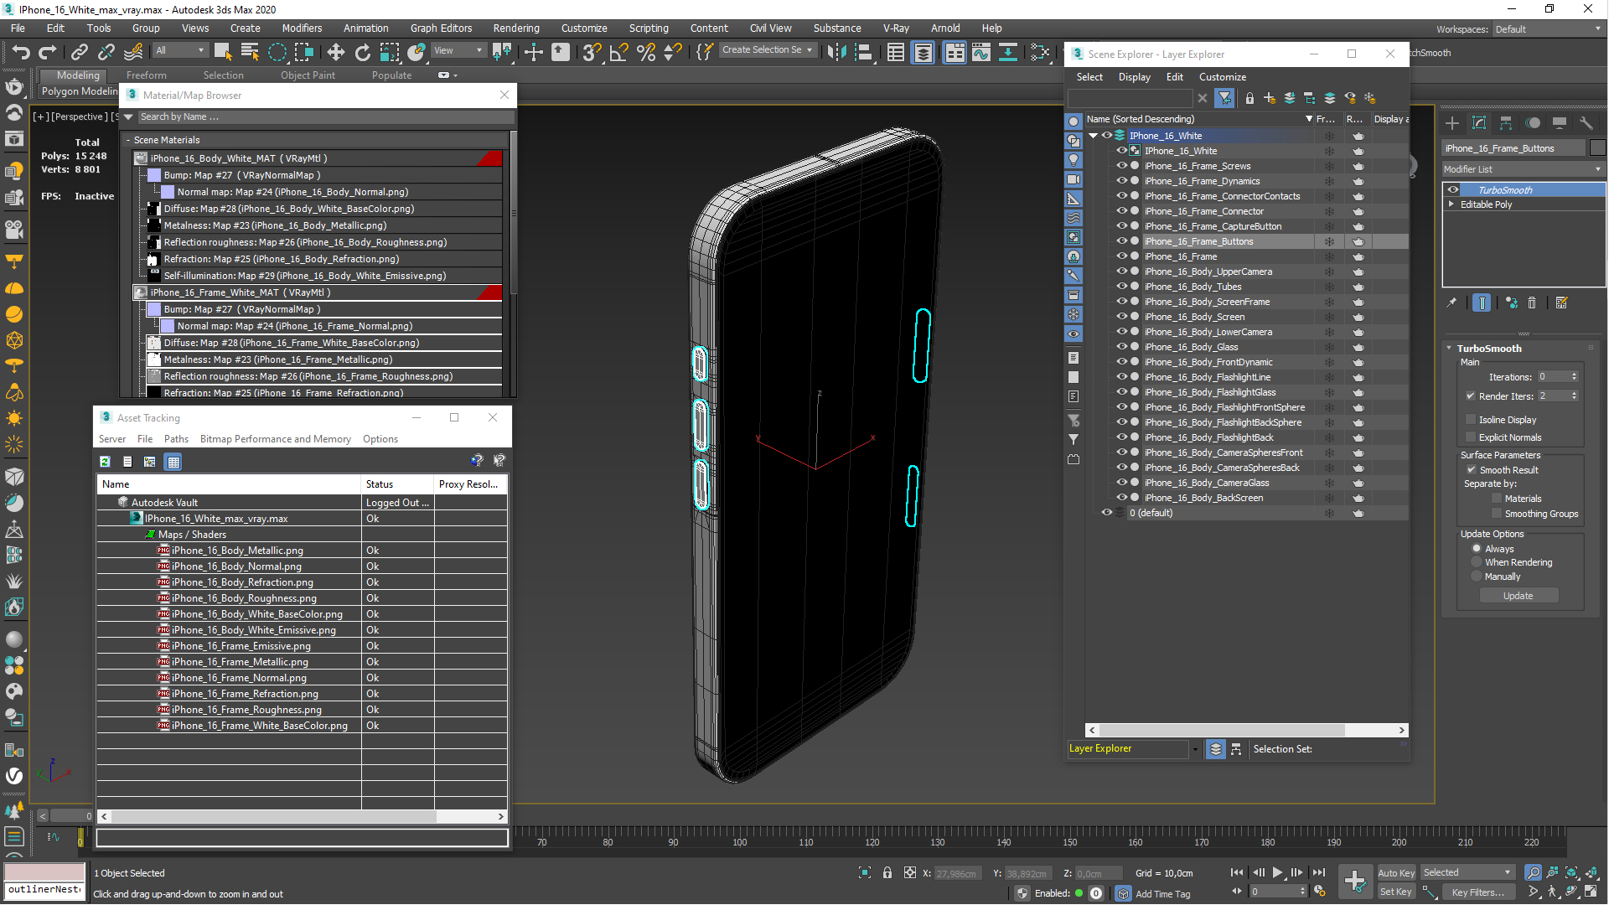
Task: Open the reference coordinate View dropdown
Action: [458, 50]
